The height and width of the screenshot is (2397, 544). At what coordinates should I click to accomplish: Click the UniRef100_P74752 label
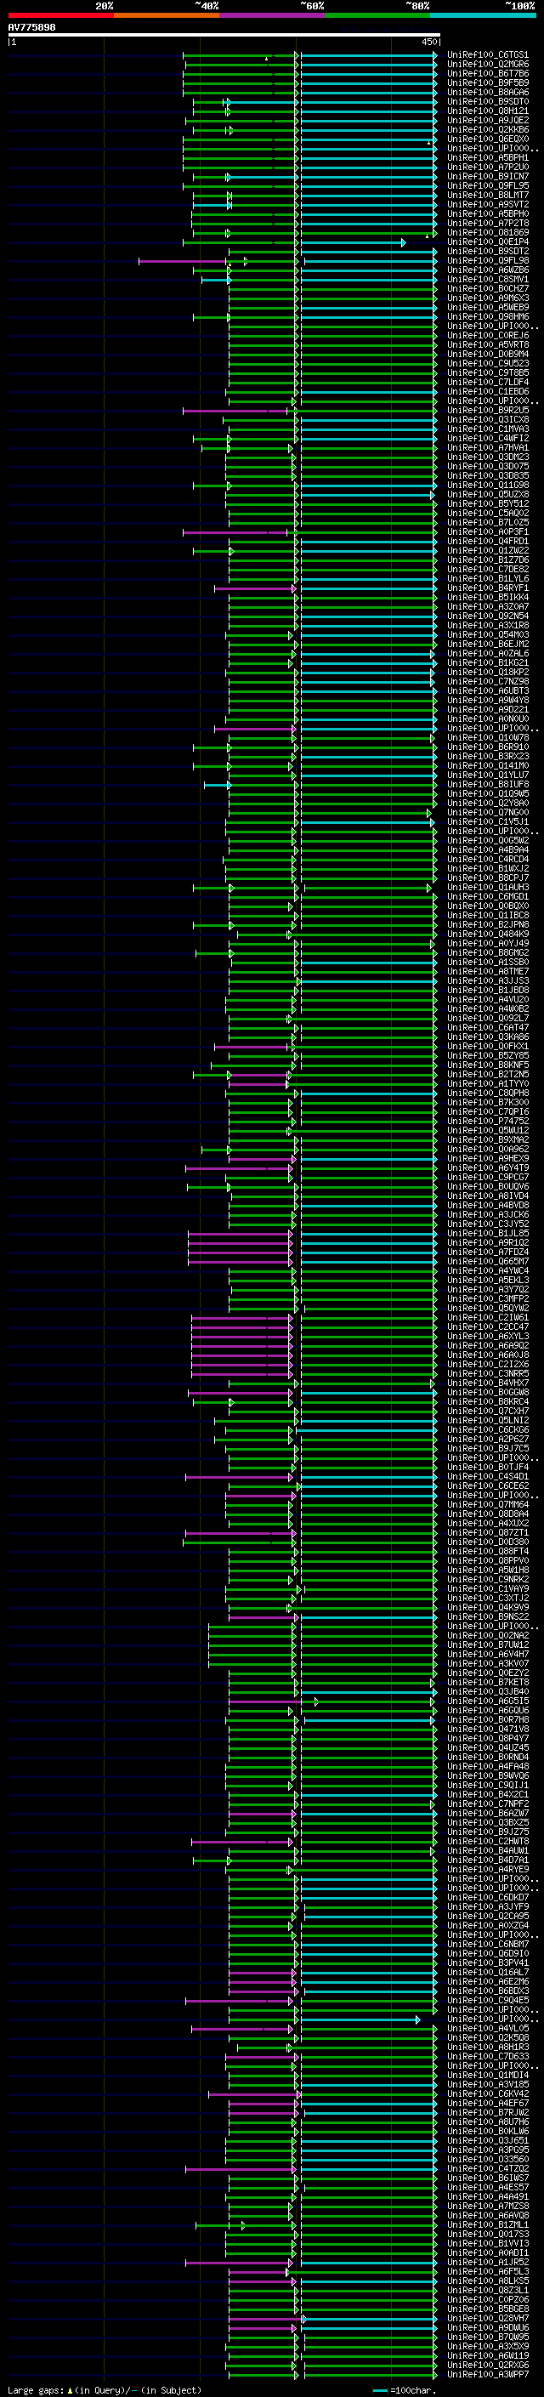(487, 1122)
